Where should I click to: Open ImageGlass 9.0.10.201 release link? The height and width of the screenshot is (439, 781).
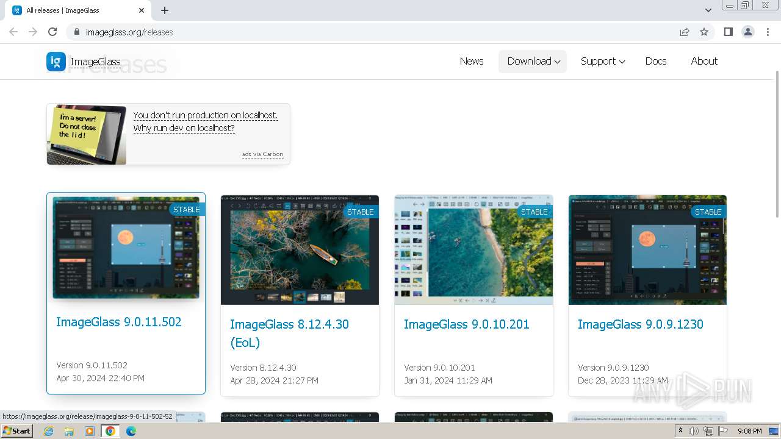coord(467,324)
